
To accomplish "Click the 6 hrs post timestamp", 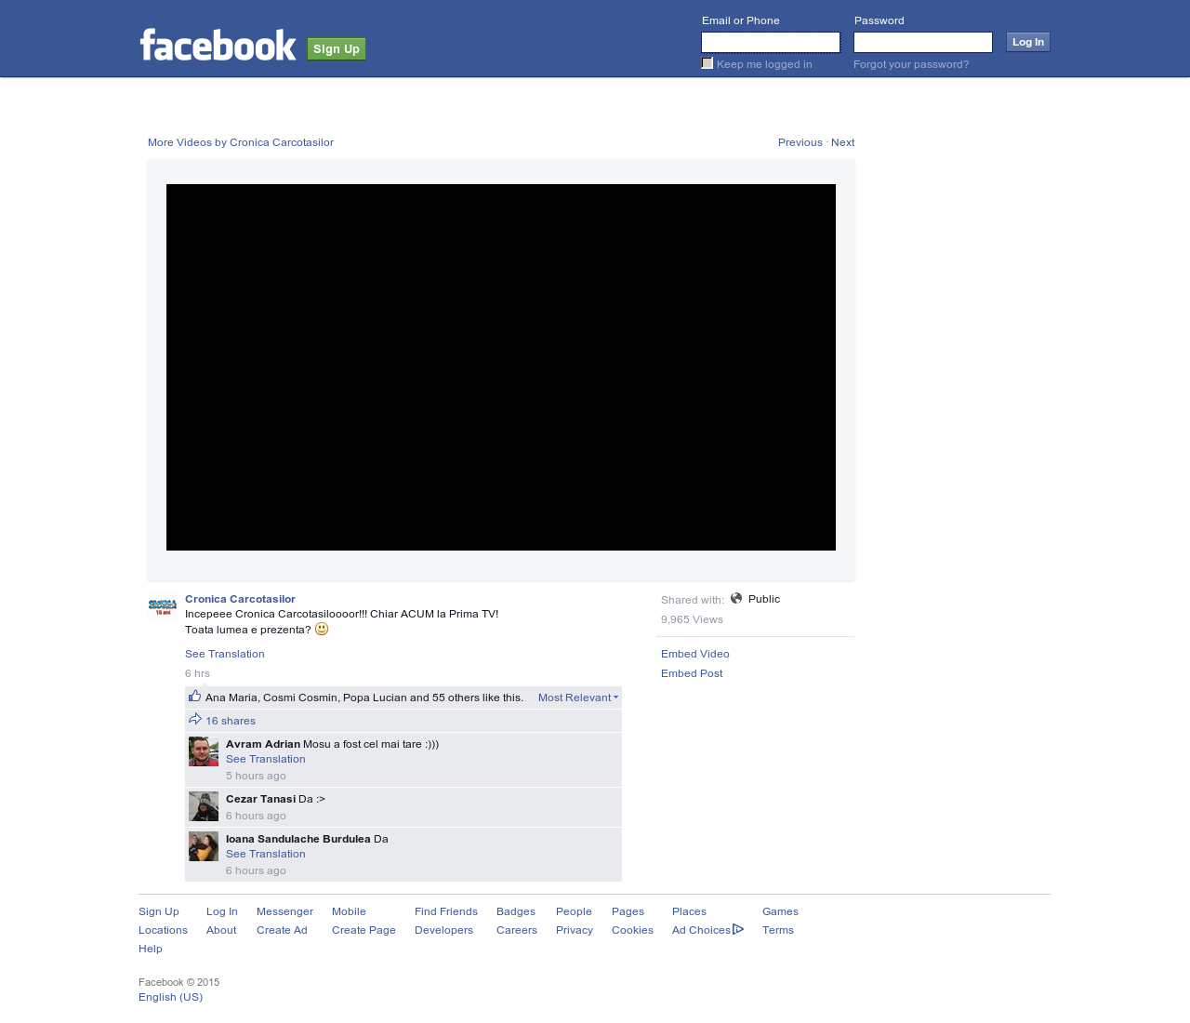I will click(x=197, y=673).
